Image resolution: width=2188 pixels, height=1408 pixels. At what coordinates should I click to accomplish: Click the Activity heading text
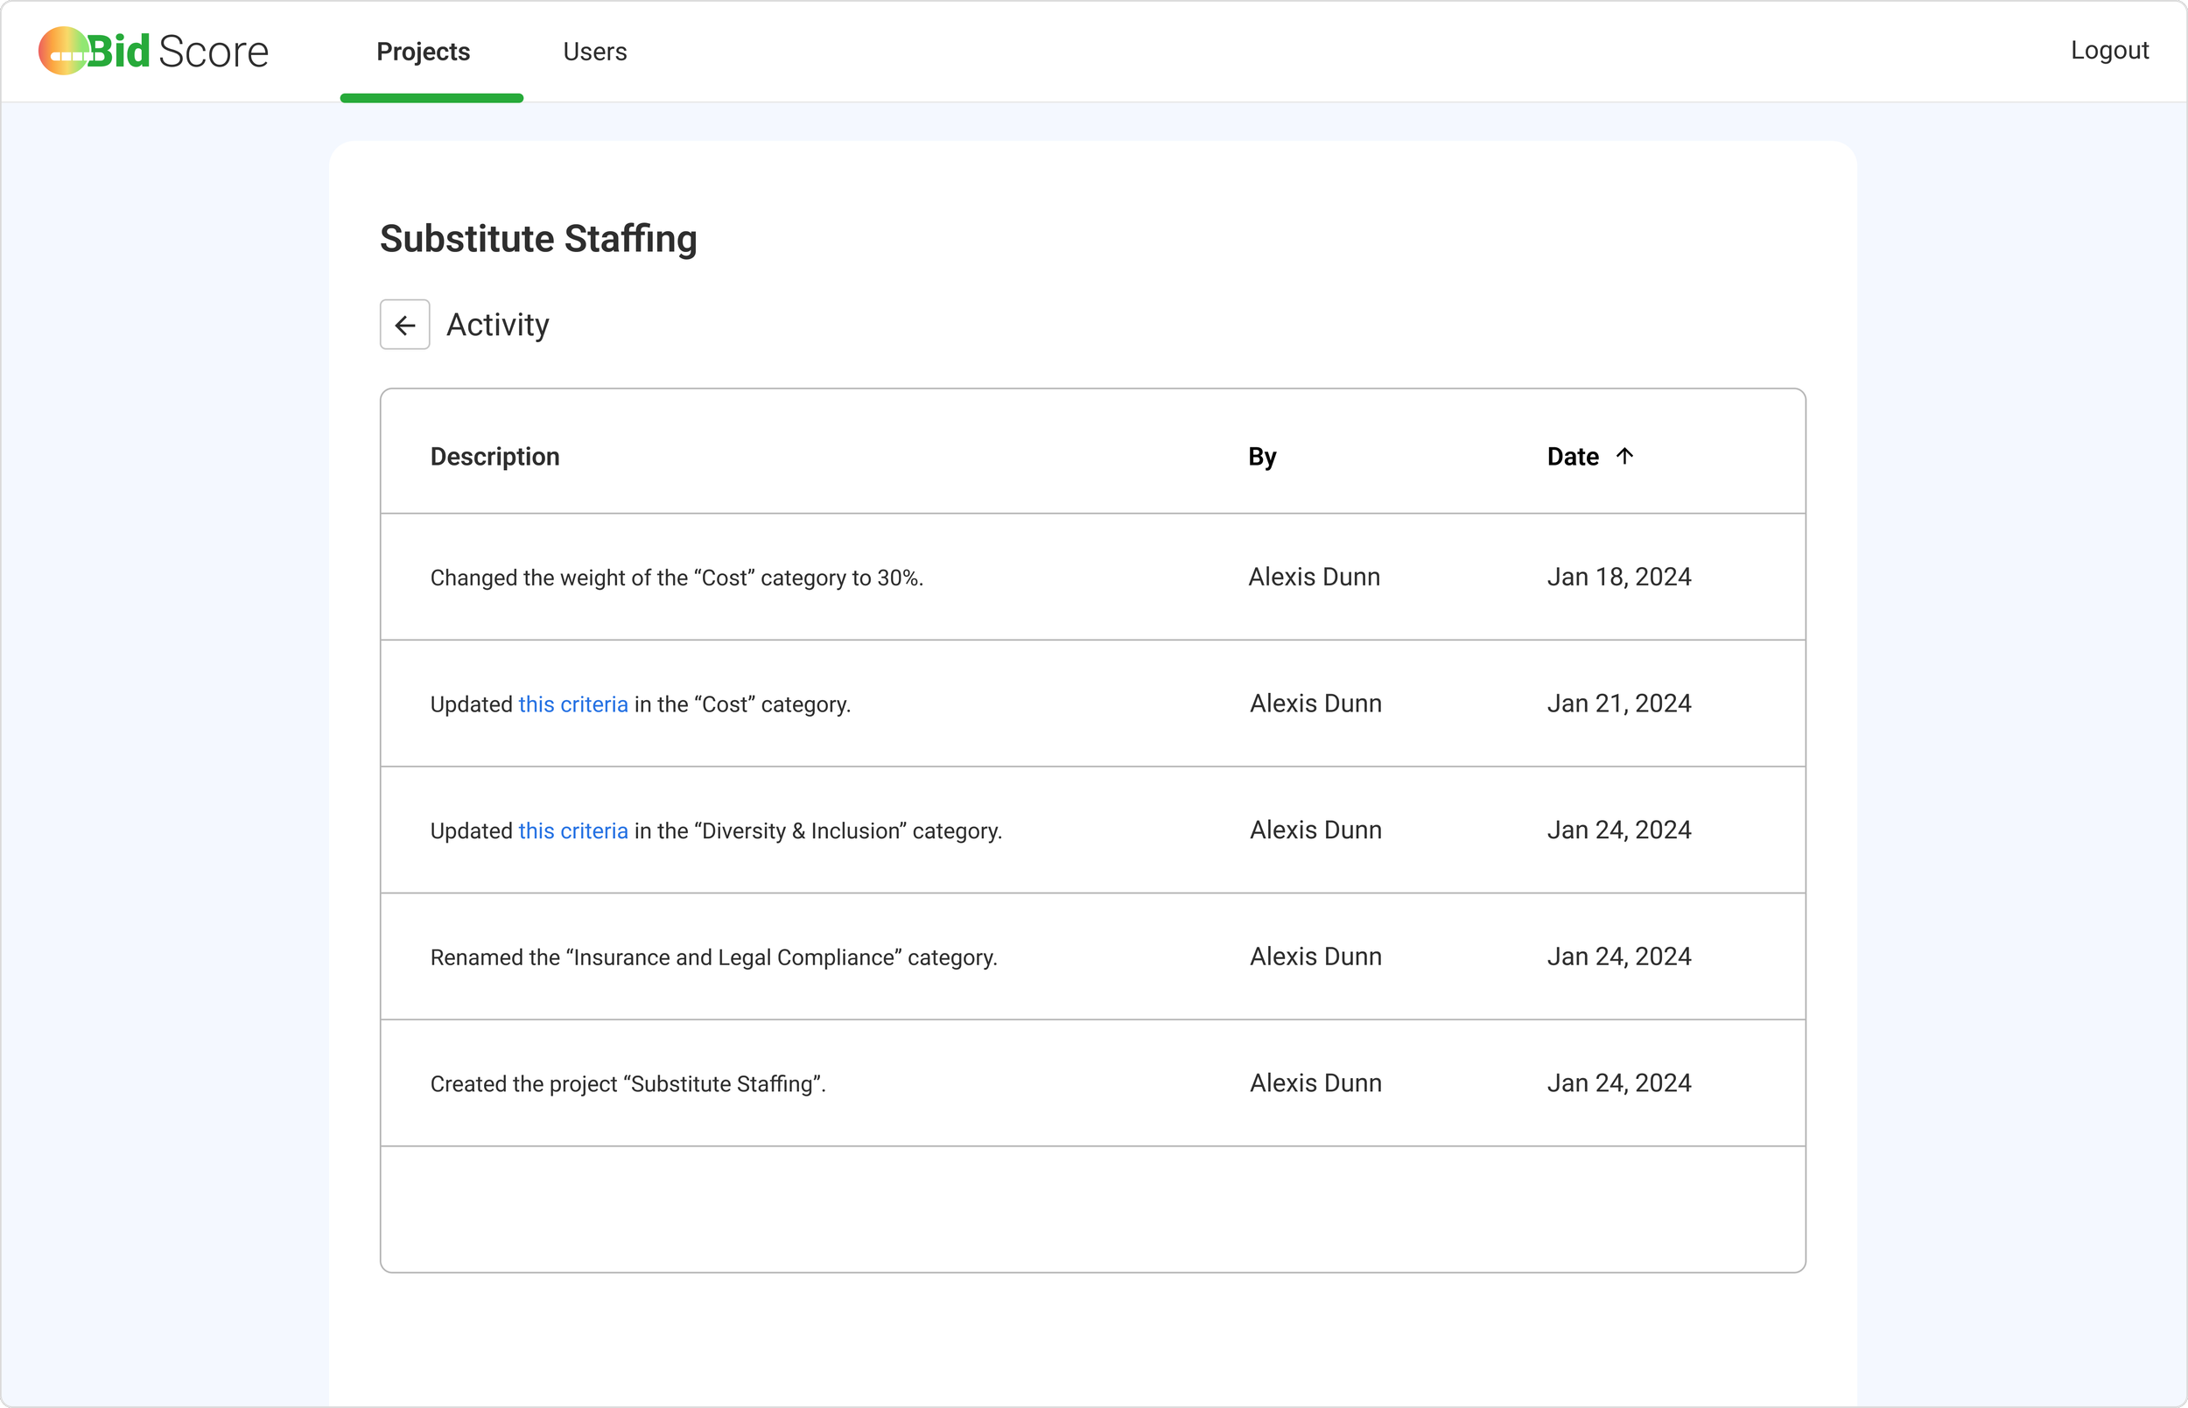497,325
